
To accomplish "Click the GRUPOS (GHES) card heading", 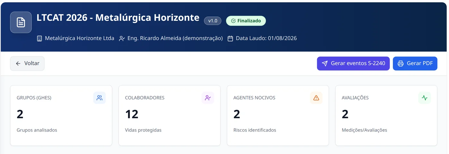I will click(x=34, y=98).
